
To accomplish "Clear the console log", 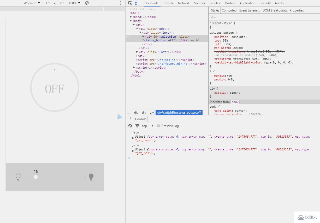I will click(130, 126).
